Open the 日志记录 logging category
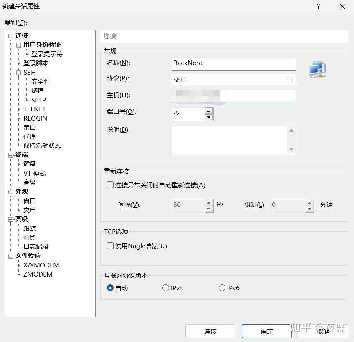This screenshot has width=354, height=342. point(36,246)
